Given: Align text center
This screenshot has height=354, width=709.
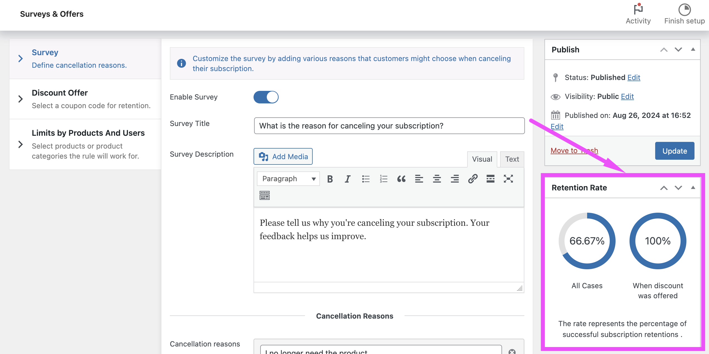Looking at the screenshot, I should click(x=437, y=179).
